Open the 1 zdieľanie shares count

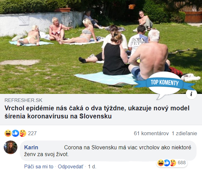click(x=184, y=133)
